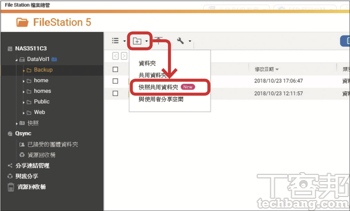The width and height of the screenshot is (350, 211).
Task: Click the NAS3511C3 server icon
Action: pos(10,49)
